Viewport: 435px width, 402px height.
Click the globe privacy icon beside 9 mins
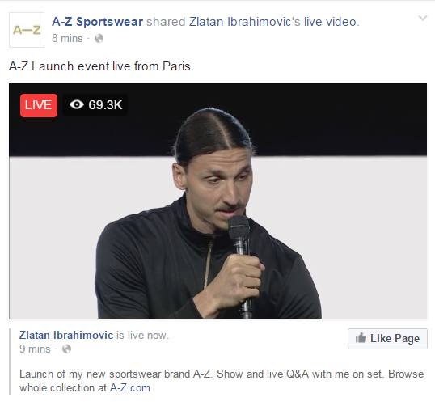point(66,349)
